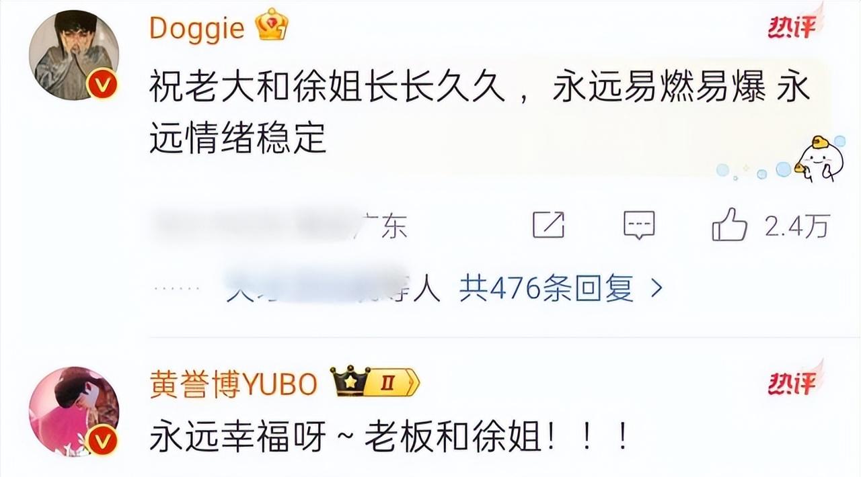Tap the level II crown badge beside YUBO
This screenshot has height=477, width=861.
tap(375, 383)
